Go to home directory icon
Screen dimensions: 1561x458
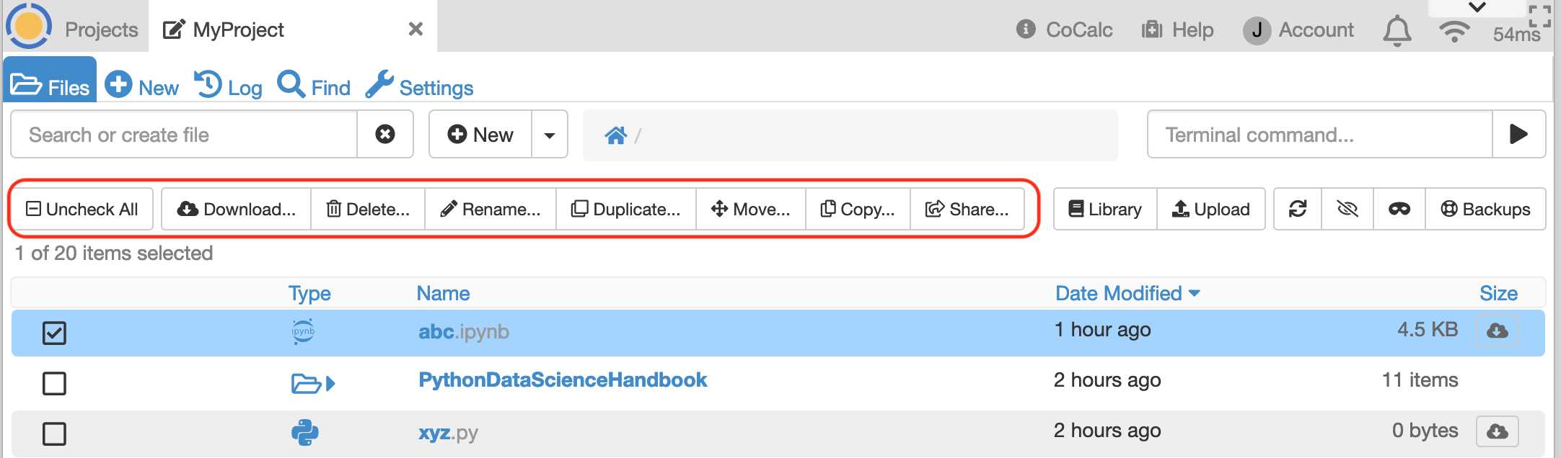coord(615,135)
